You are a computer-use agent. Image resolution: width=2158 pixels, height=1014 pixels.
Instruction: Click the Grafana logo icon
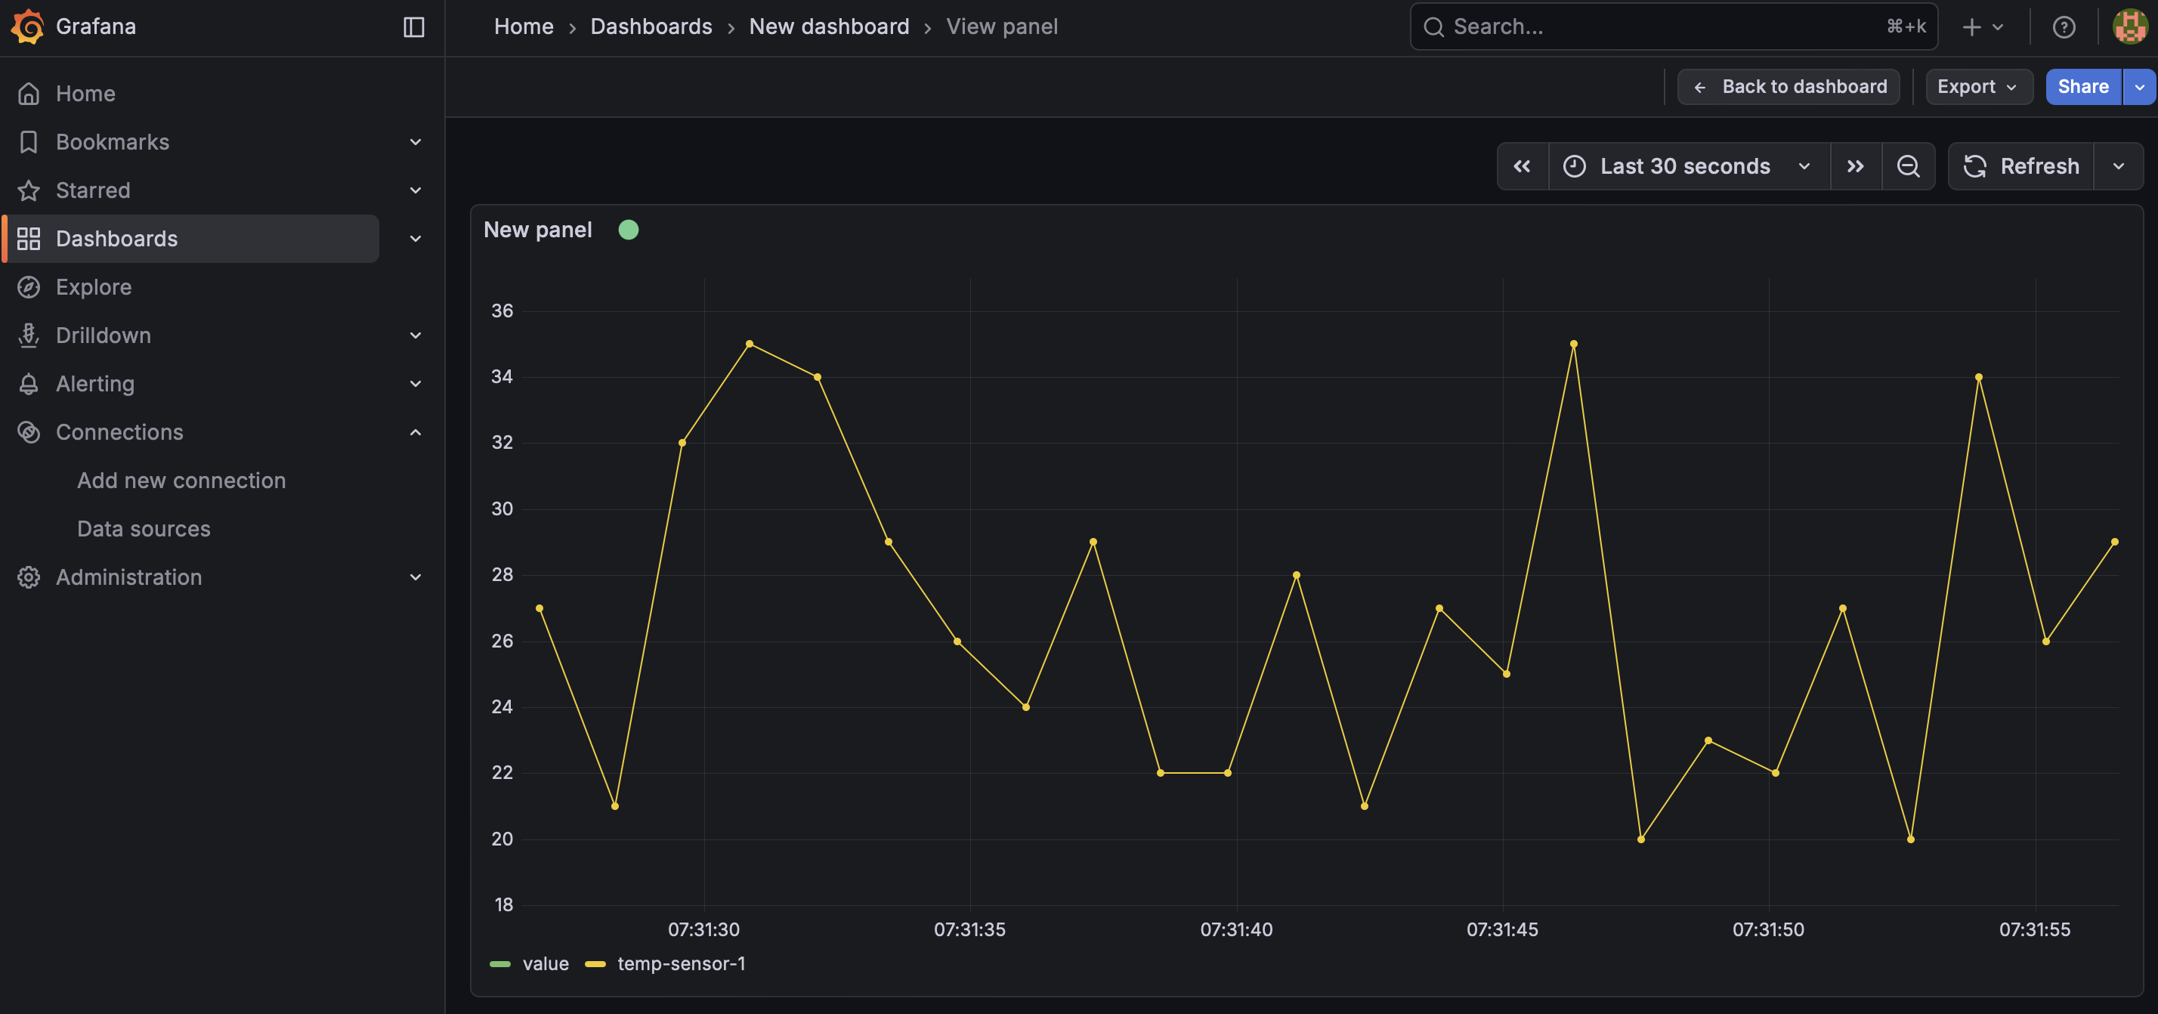(x=26, y=26)
